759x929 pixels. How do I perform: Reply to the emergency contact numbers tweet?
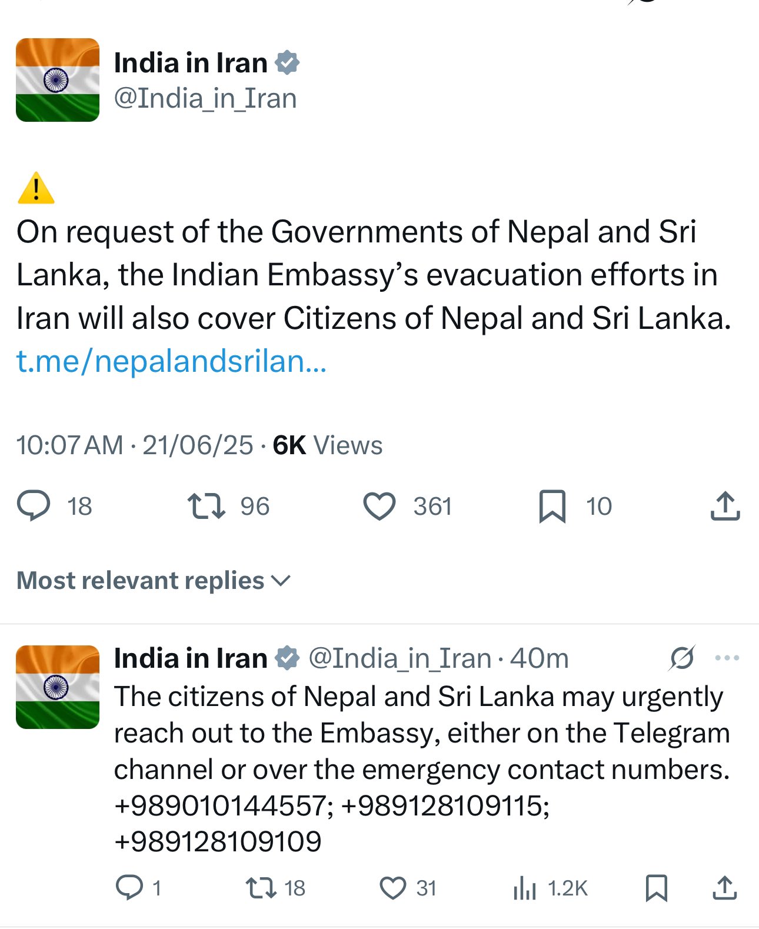pyautogui.click(x=129, y=888)
